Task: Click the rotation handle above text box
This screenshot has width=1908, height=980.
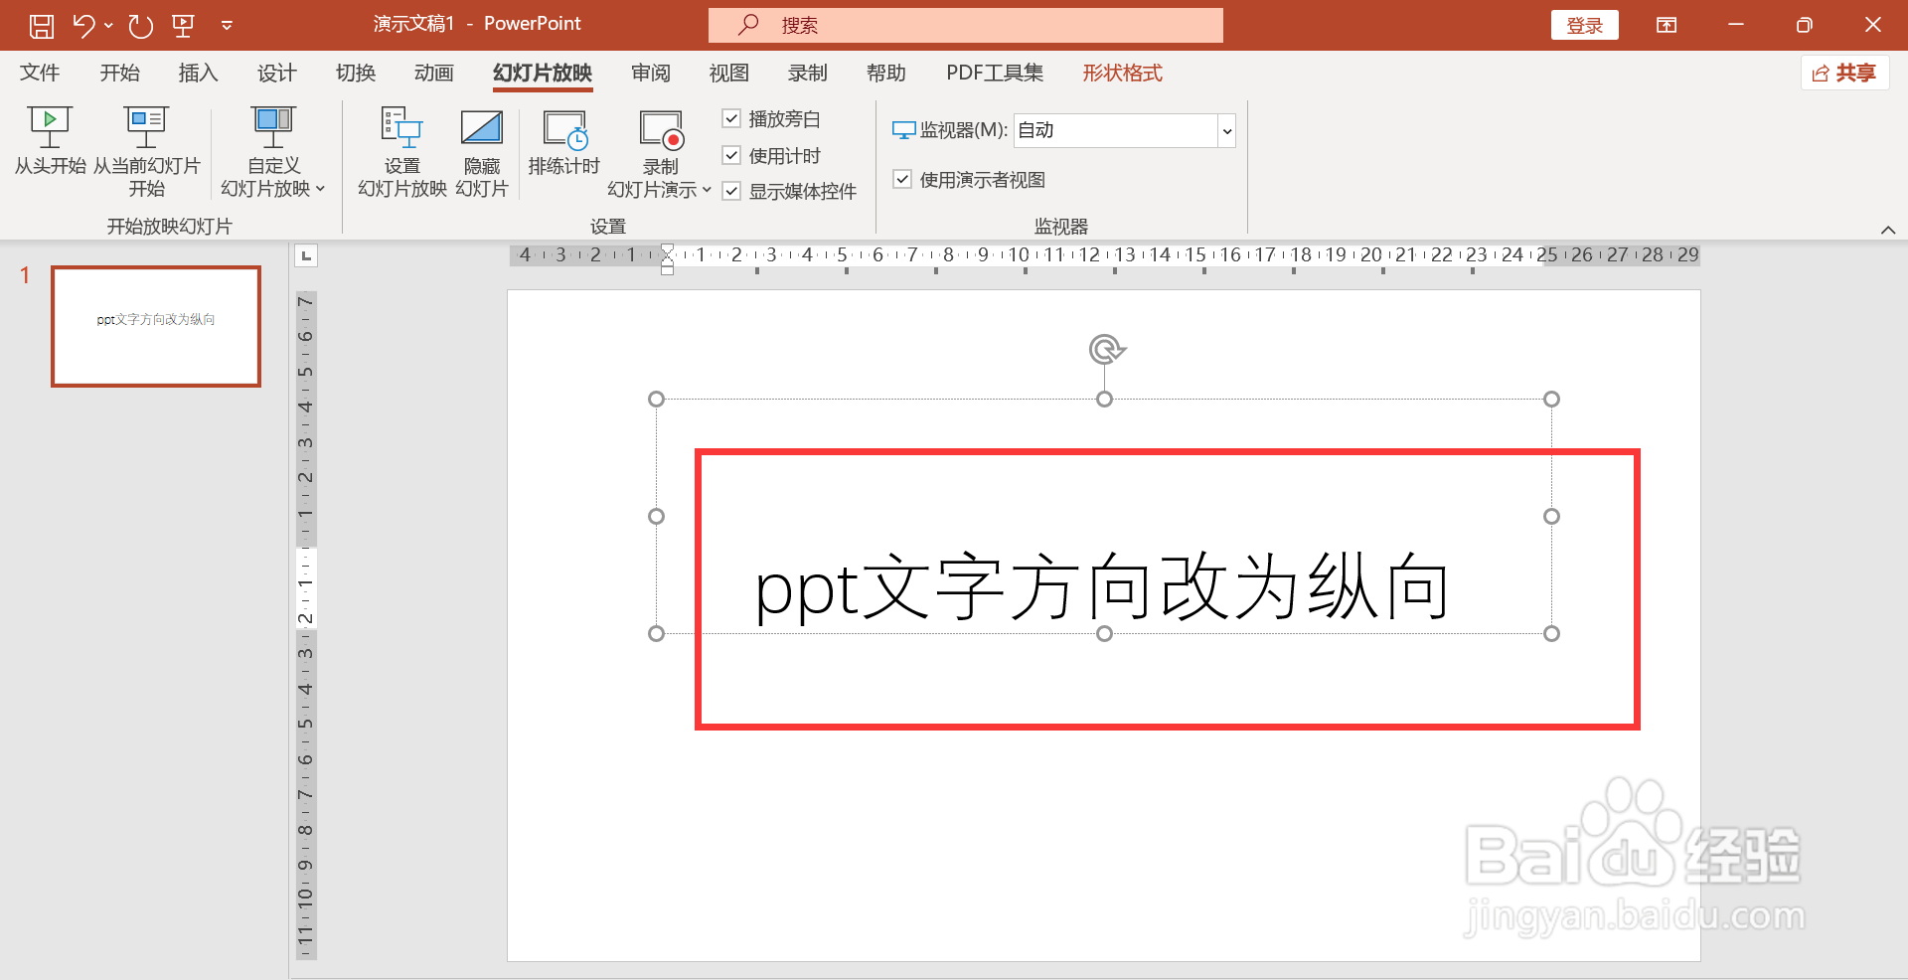Action: [1105, 349]
